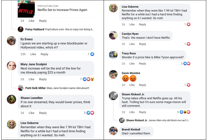
Task: Open Netflix article thumbnail image
Action: tap(26, 9)
